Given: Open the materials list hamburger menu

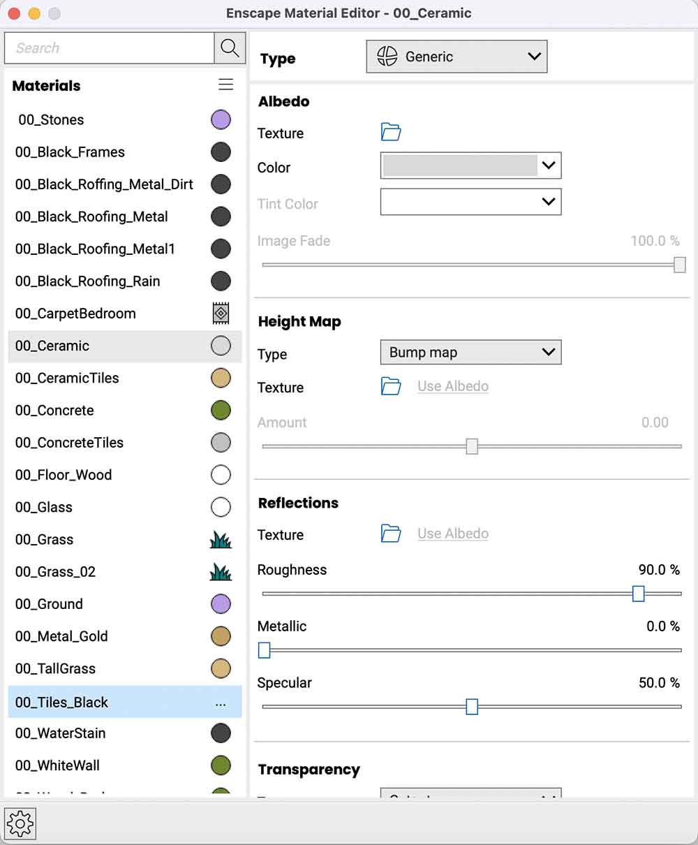Looking at the screenshot, I should pyautogui.click(x=225, y=84).
